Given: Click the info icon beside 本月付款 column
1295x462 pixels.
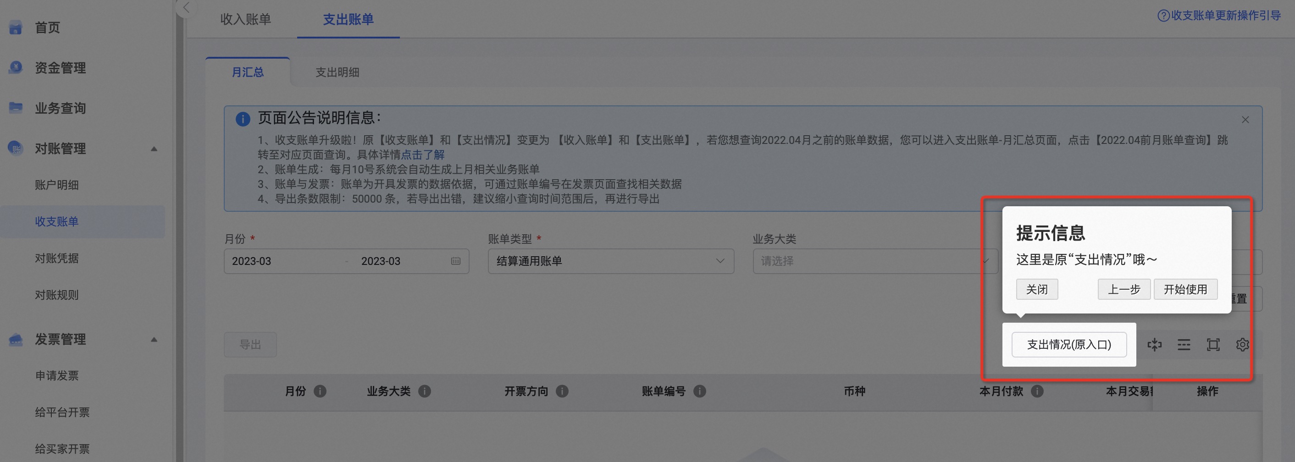Looking at the screenshot, I should 1037,391.
